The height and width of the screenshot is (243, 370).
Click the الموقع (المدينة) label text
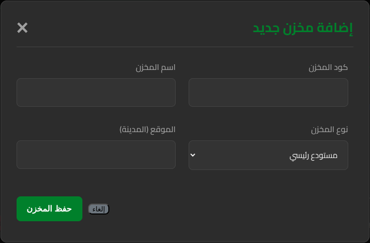148,130
